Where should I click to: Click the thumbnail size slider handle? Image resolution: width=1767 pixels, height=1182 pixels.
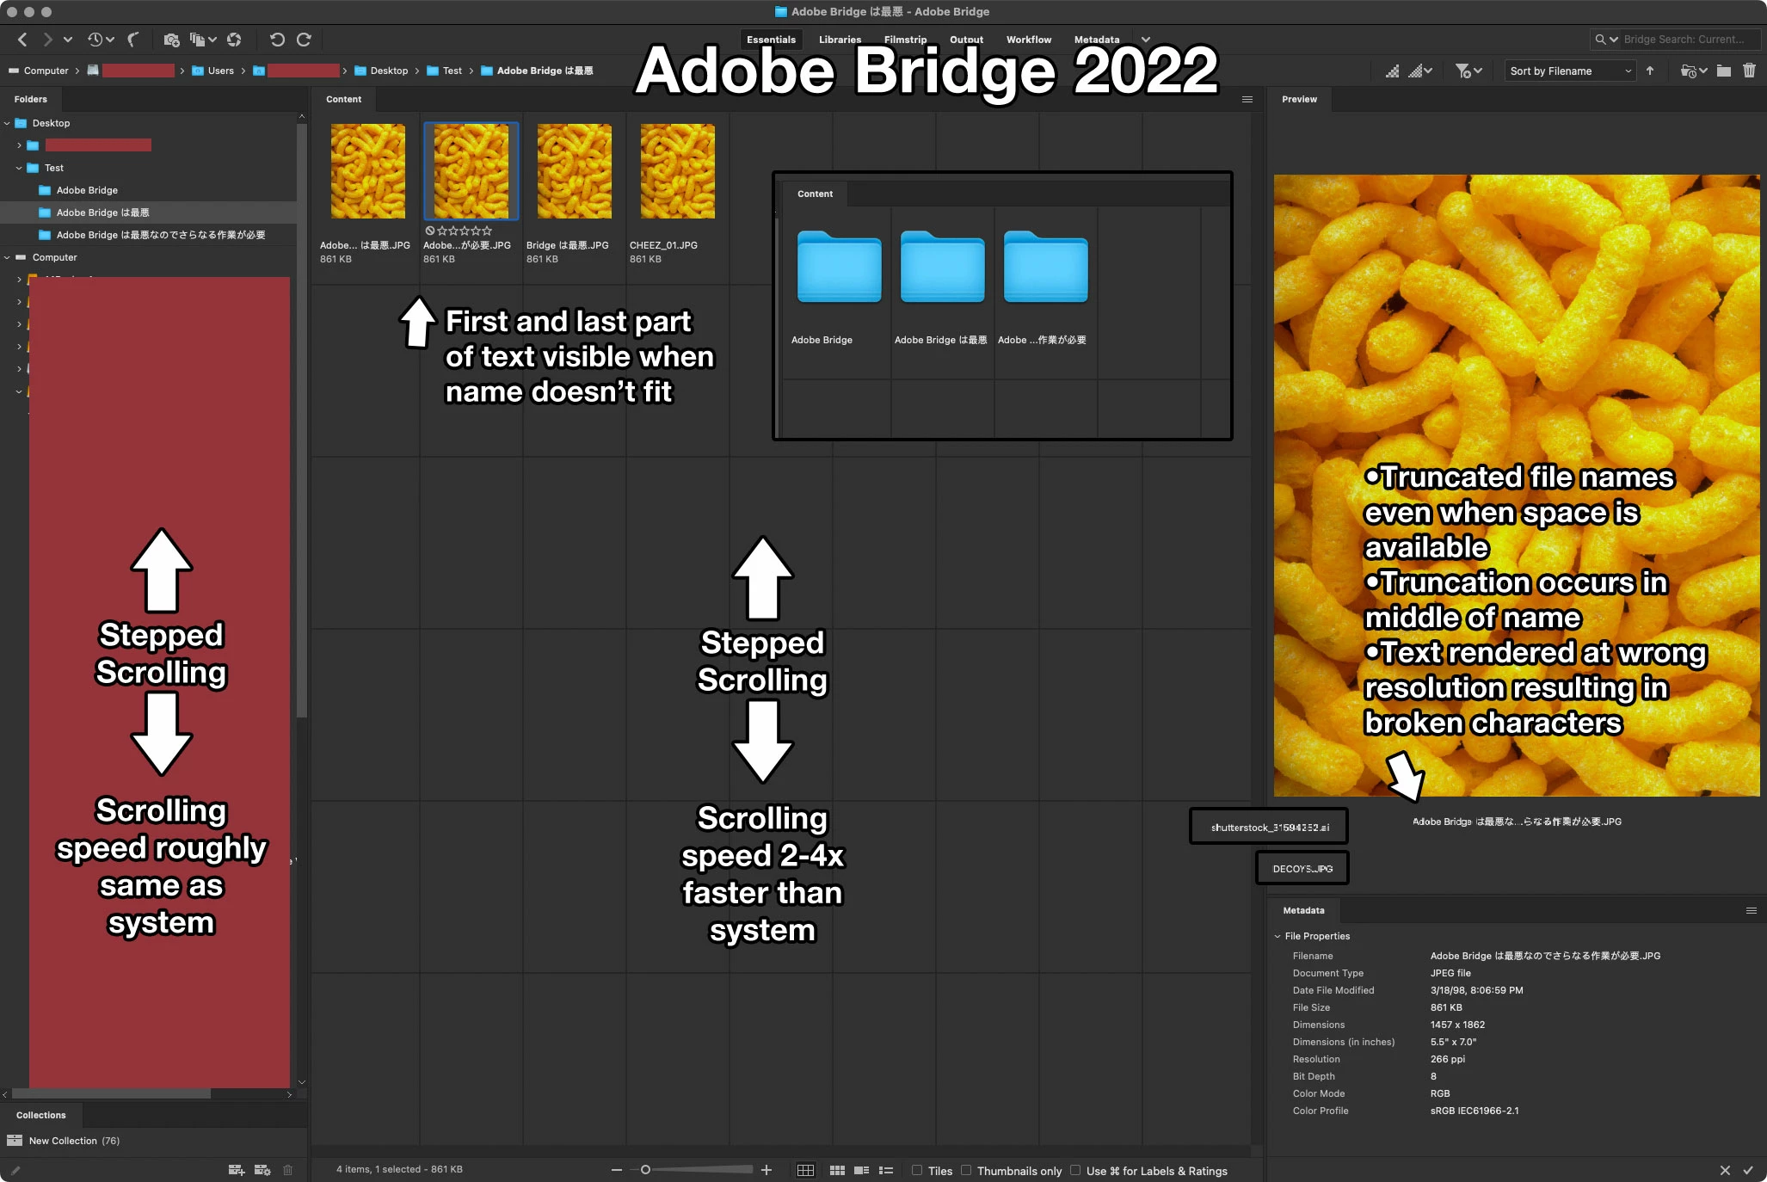tap(645, 1170)
